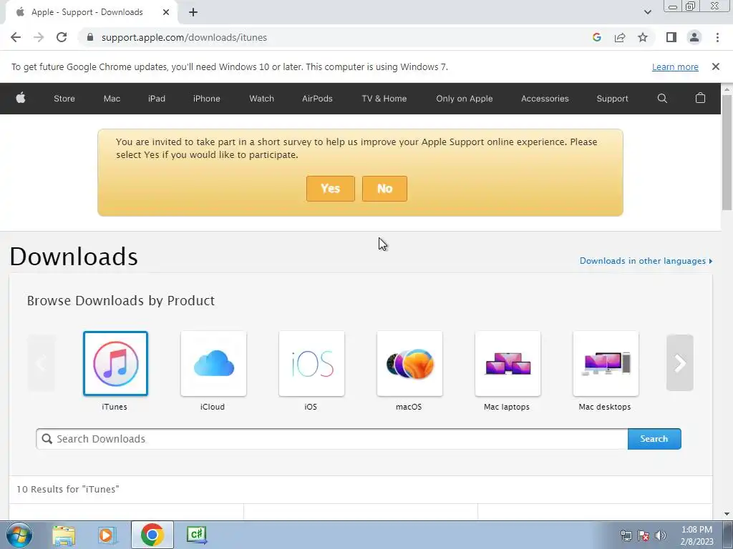Image resolution: width=733 pixels, height=549 pixels.
Task: Open the iPhone menu item
Action: [x=207, y=99]
